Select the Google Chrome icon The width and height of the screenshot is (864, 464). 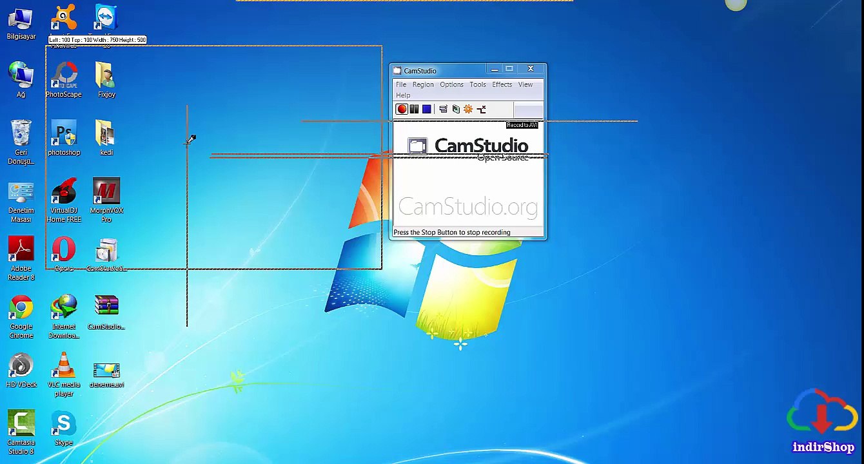(21, 317)
